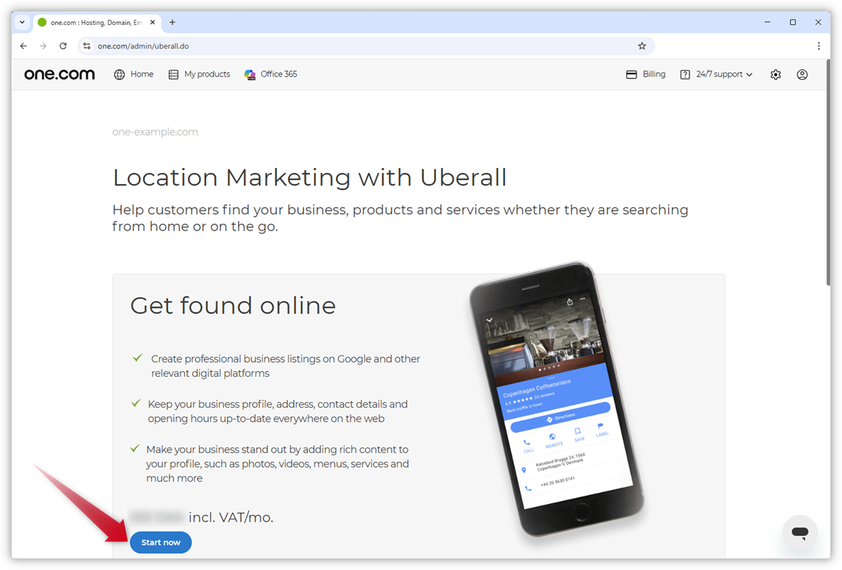The image size is (842, 570).
Task: Click the Billing card icon
Action: (631, 74)
